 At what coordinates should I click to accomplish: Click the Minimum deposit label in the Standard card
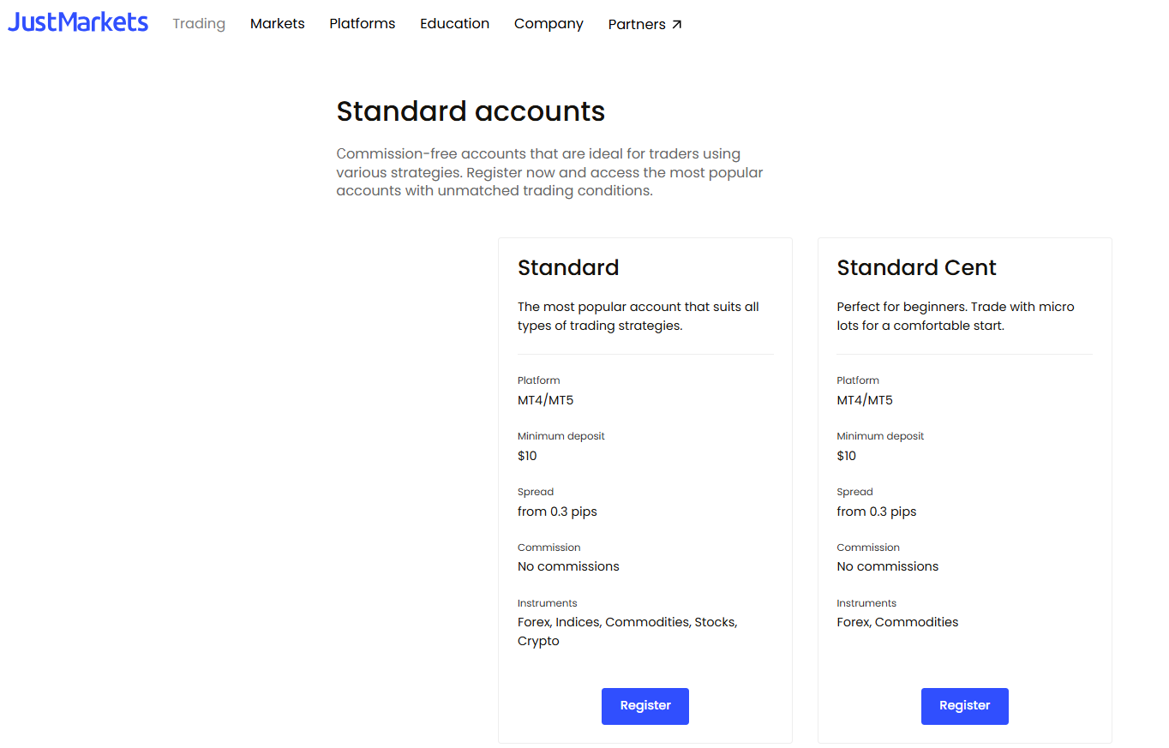561,436
